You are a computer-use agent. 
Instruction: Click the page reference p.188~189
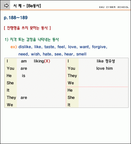tap(16, 18)
